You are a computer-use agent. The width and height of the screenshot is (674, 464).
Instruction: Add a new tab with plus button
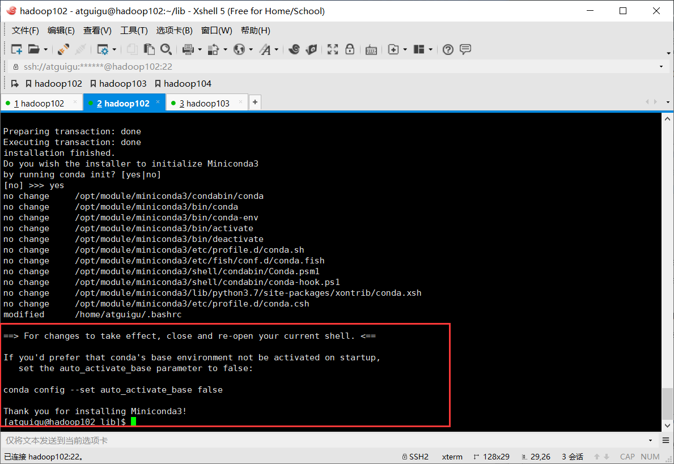(255, 102)
